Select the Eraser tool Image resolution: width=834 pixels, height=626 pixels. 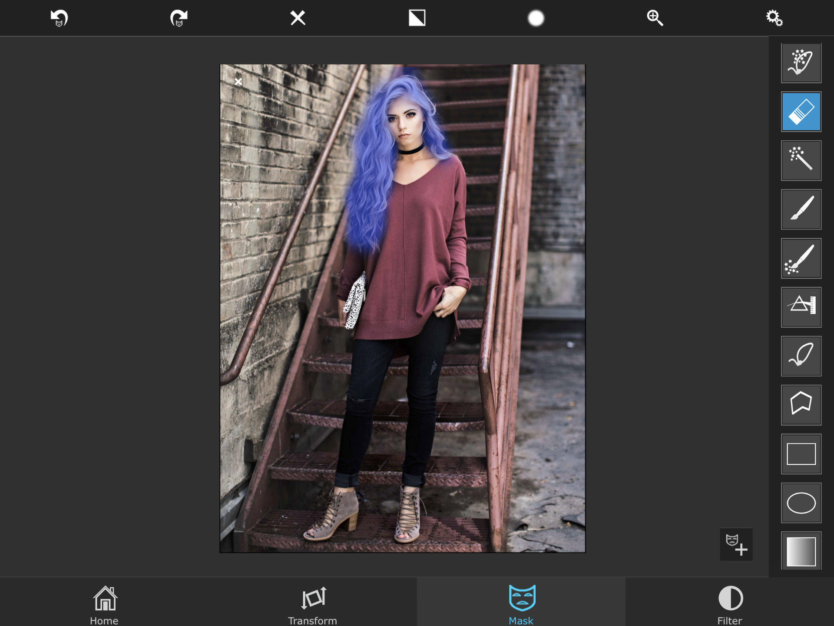pos(801,112)
